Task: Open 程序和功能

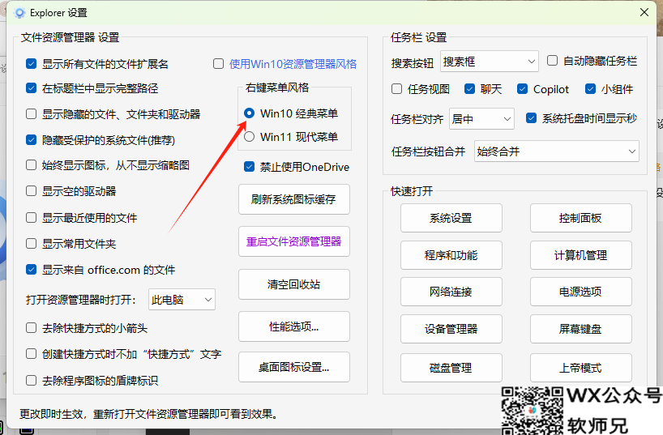Action: coord(451,255)
